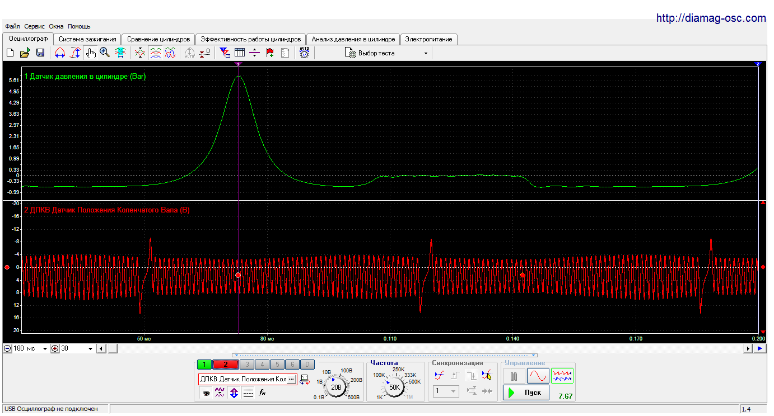Toggle green channel 1 button
The image size is (774, 416).
204,365
